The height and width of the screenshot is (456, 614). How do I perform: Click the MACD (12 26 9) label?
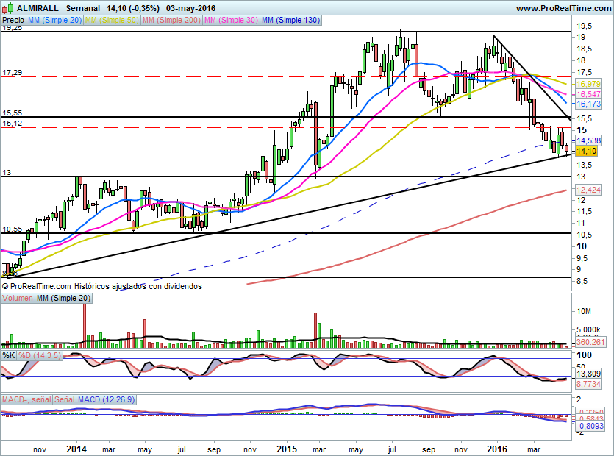(x=106, y=399)
